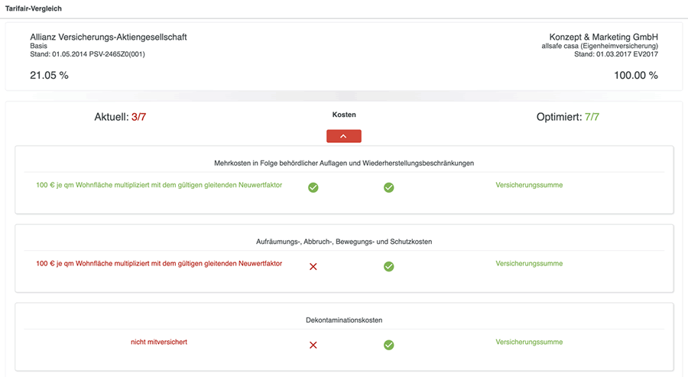Click the green checkmark in the Dekontaminationskosten row
Screen dimensions: 688x377
point(389,345)
